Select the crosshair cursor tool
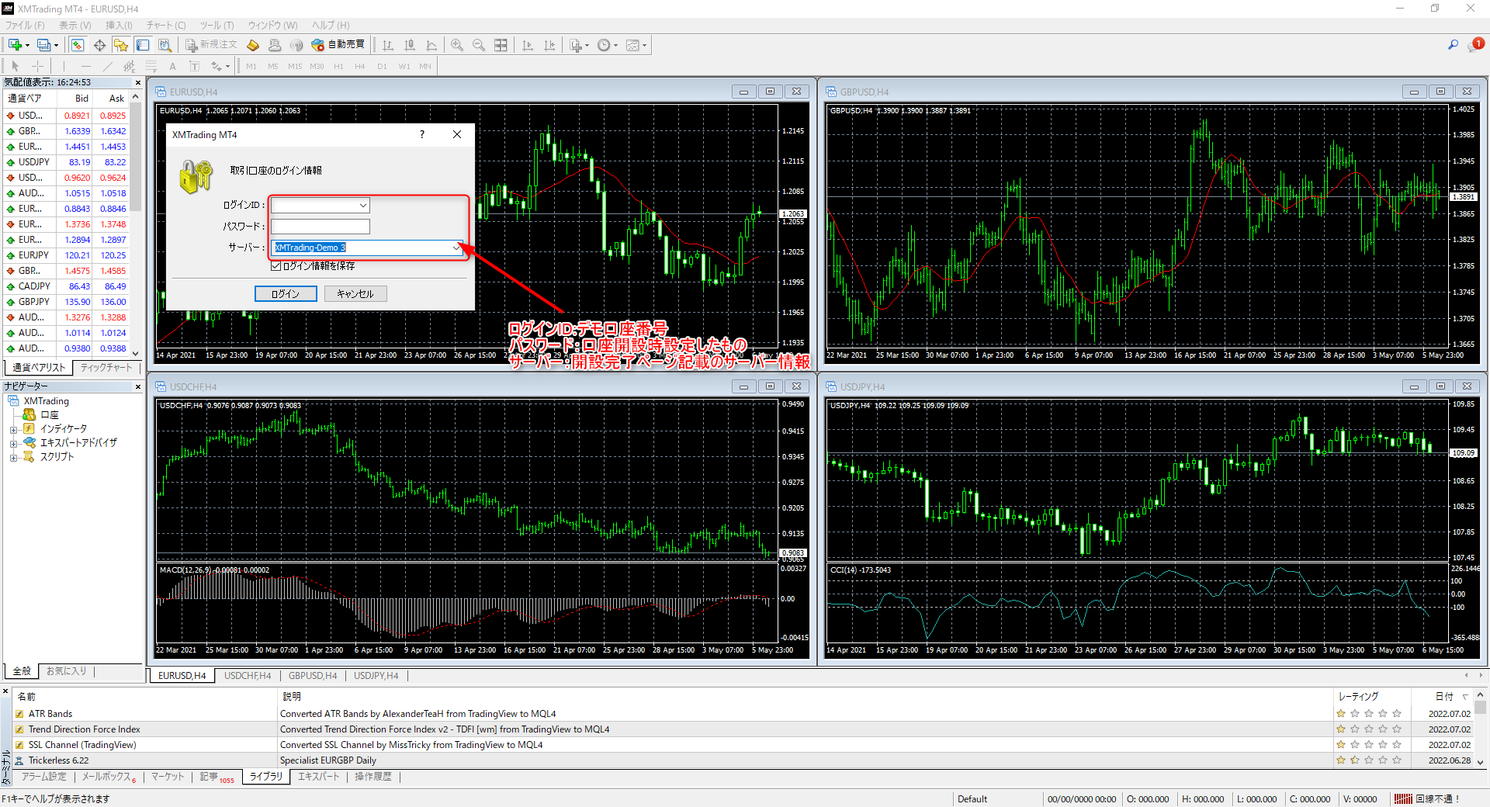Screen dimensions: 1490x807 [x=37, y=66]
